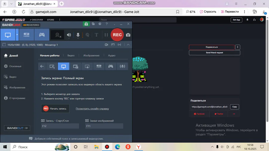
Task: Open output folder icon in Bandicam title bar
Action: click(93, 24)
